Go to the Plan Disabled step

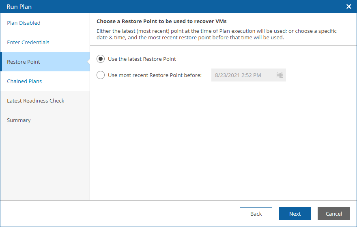click(24, 23)
